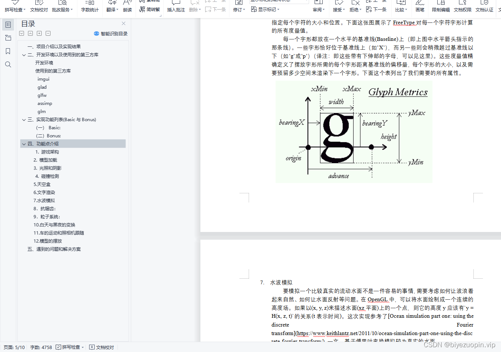Open the 审阅 dropdown
Viewport: 501px width, 352px height.
[x=318, y=9]
